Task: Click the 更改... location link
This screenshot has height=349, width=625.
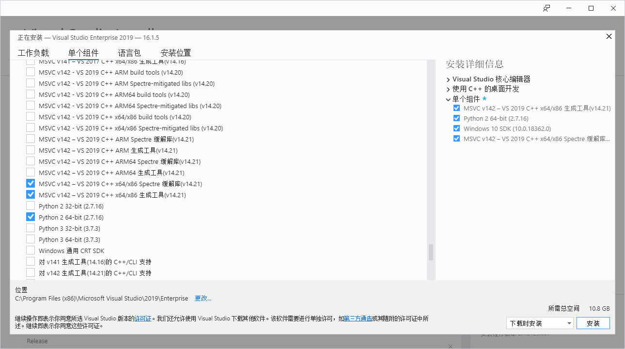Action: (x=203, y=298)
